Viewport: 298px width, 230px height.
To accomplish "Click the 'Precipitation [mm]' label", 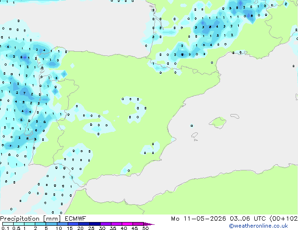I will pos(31,219).
